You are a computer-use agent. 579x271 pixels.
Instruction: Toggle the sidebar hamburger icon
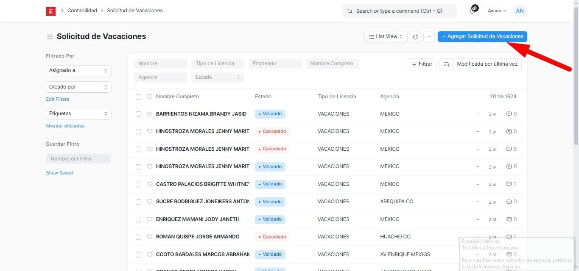coord(50,37)
